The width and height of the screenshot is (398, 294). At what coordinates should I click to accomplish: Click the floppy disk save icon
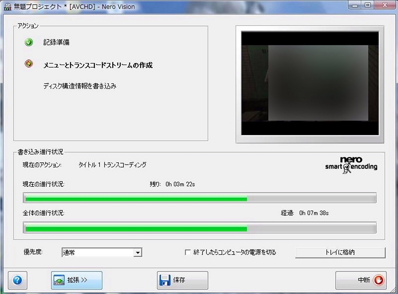[x=165, y=280]
